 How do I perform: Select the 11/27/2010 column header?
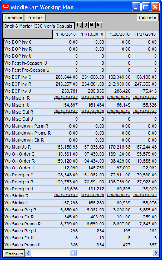tap(145, 34)
